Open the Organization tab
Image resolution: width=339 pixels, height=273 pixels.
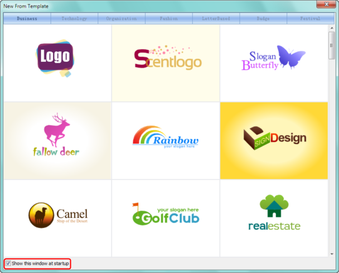pos(122,18)
